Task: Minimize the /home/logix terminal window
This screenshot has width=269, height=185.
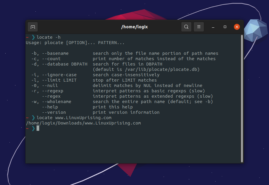Action: [213, 27]
